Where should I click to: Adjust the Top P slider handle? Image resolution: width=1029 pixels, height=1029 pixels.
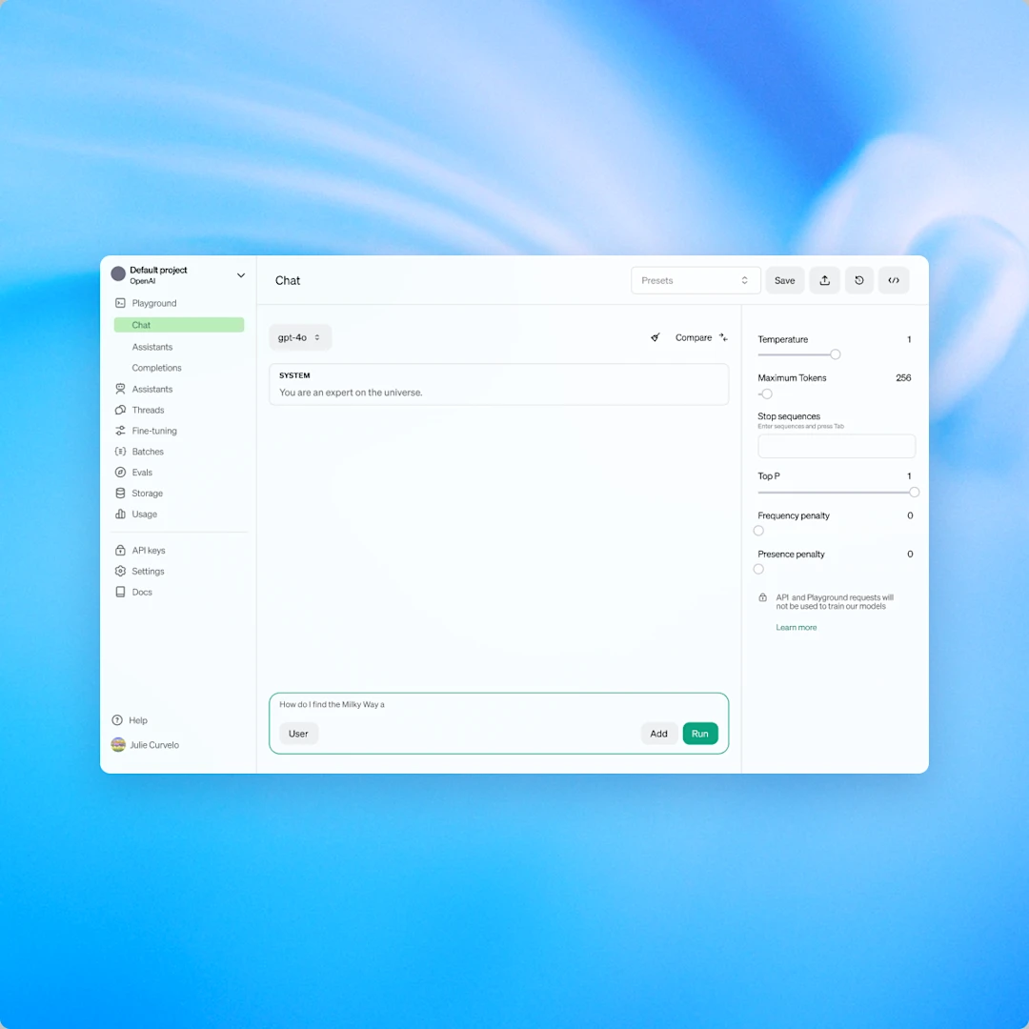click(x=915, y=492)
